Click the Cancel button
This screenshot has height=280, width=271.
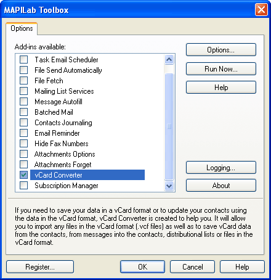point(192,267)
